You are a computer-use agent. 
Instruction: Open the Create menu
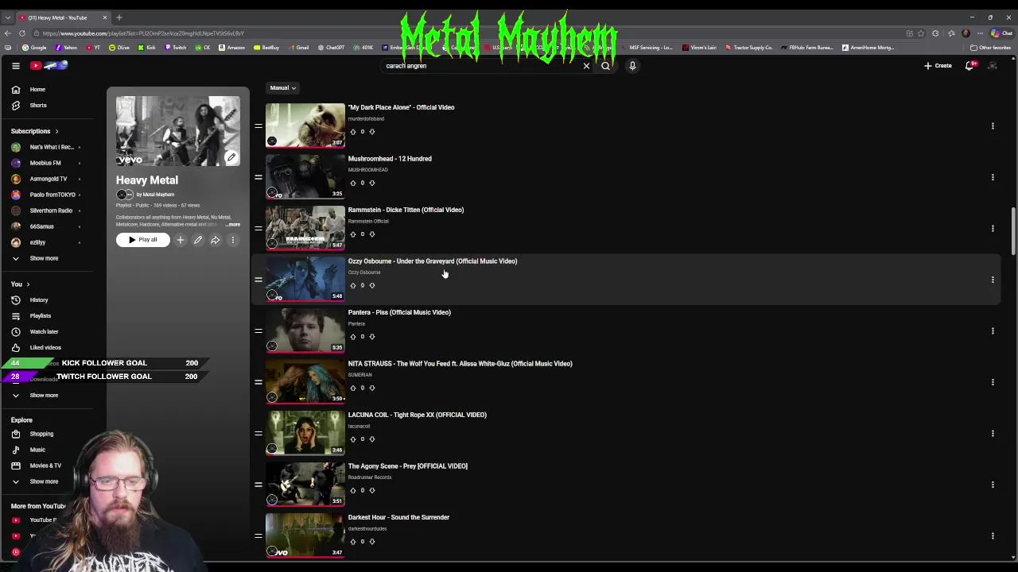coord(938,66)
